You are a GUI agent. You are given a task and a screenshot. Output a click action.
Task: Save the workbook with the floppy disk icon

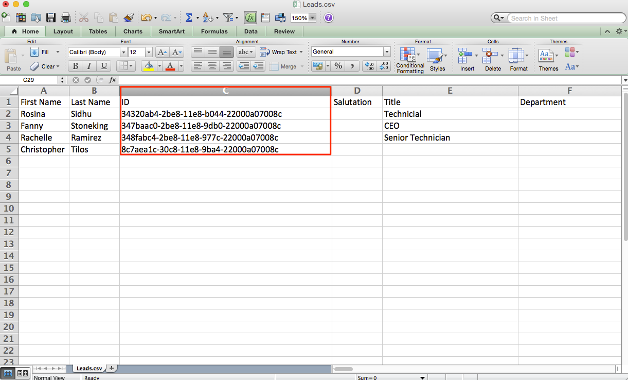point(51,18)
